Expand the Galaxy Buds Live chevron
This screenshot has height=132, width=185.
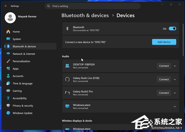(175, 79)
